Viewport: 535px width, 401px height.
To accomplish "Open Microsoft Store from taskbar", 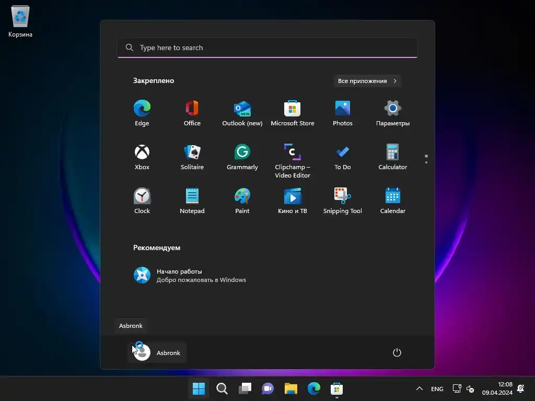I will tap(336, 388).
